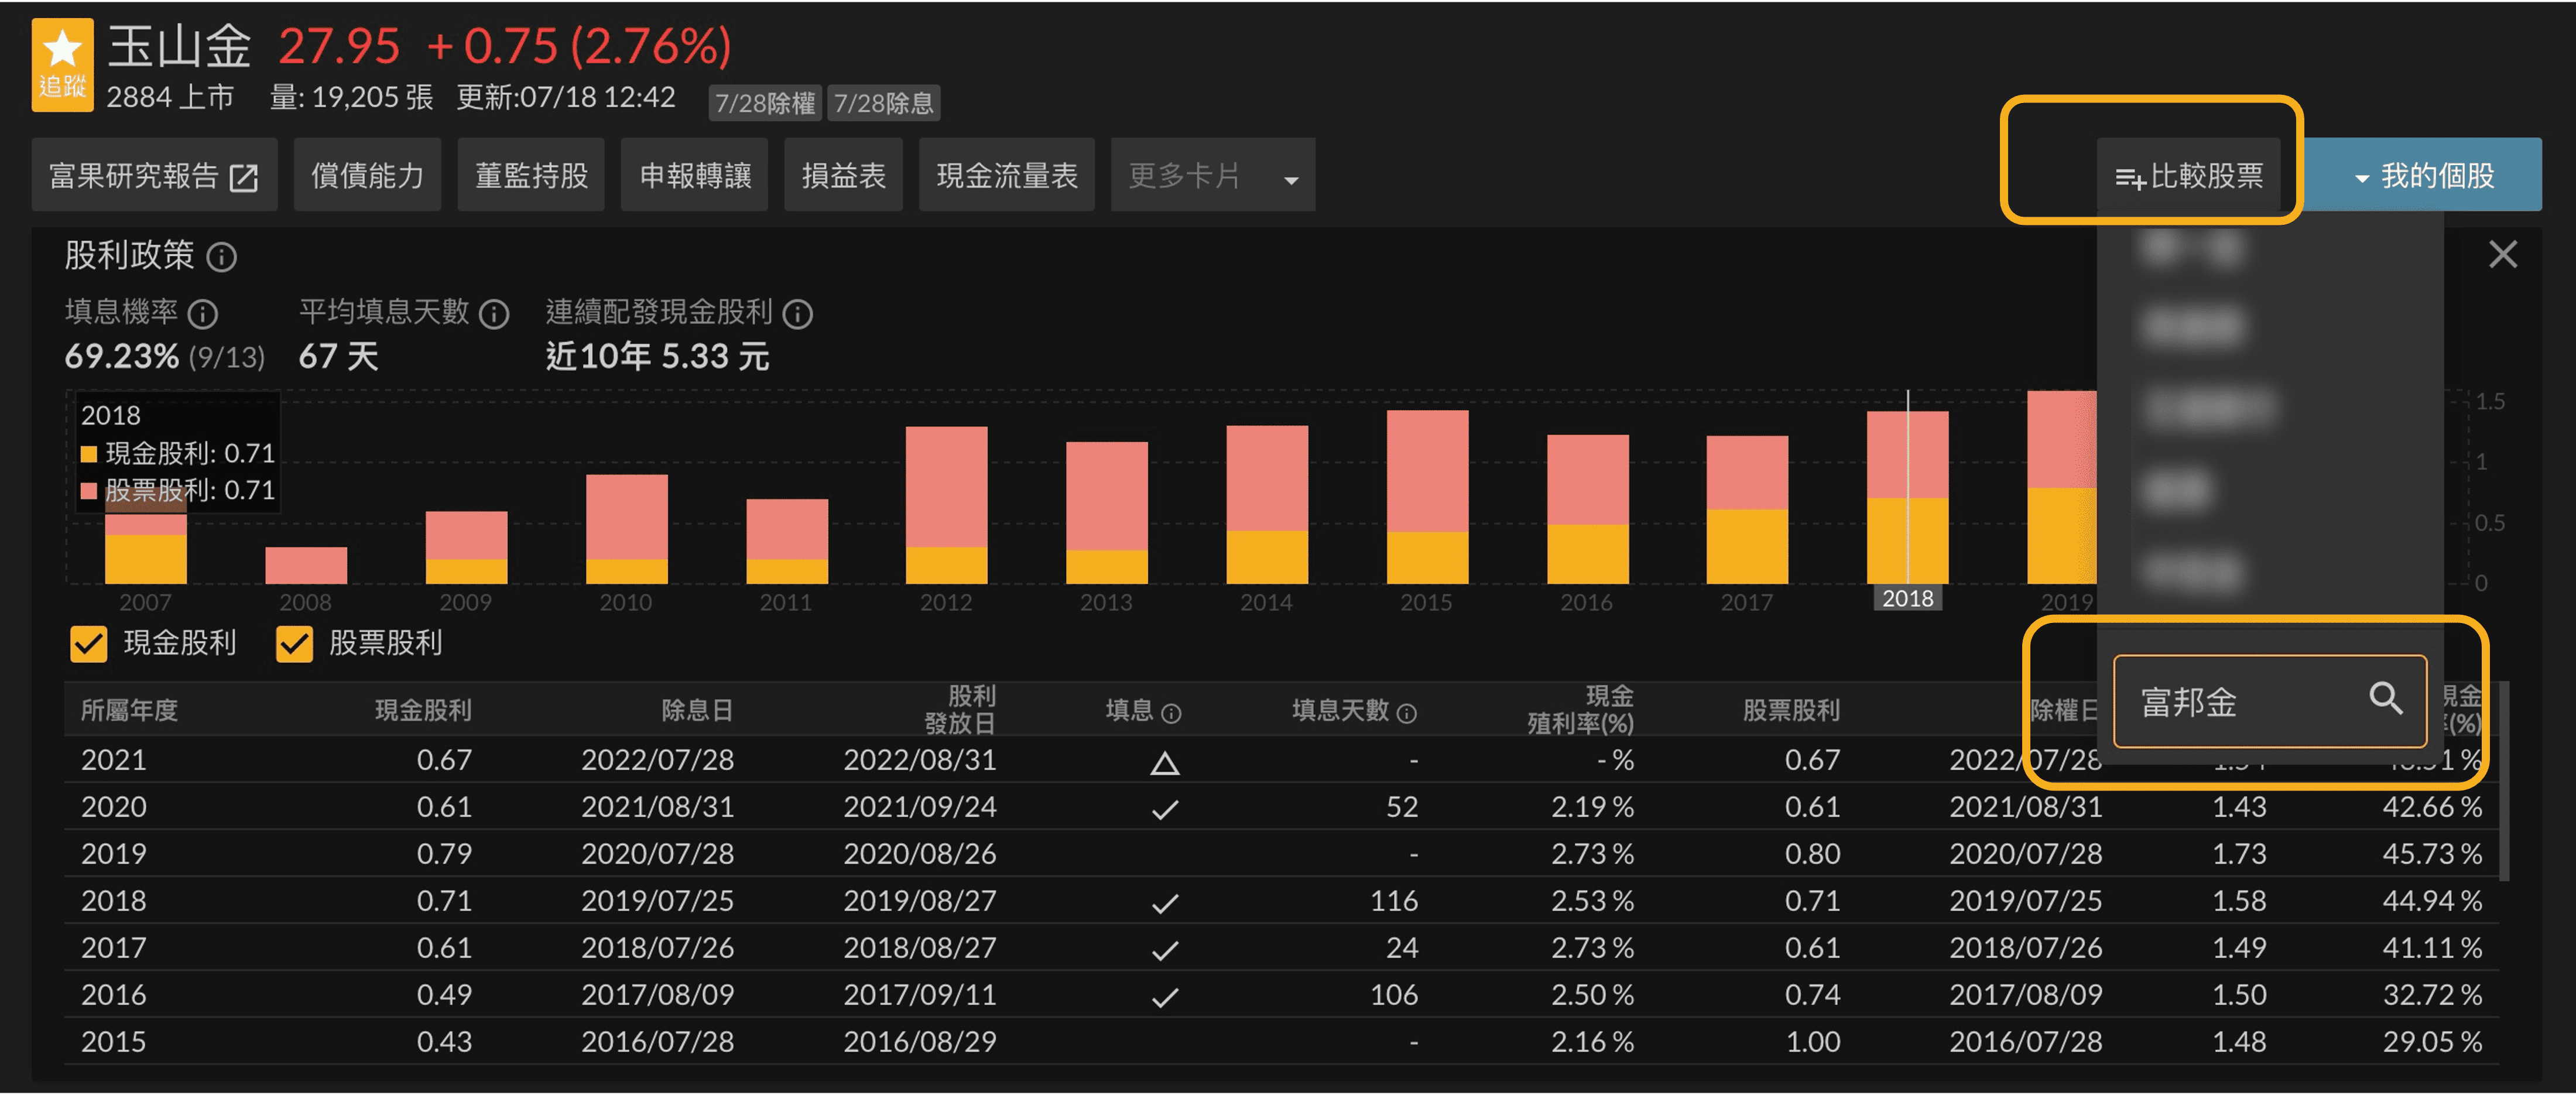This screenshot has height=1095, width=2576.
Task: Click the 償債能力 button
Action: point(367,175)
